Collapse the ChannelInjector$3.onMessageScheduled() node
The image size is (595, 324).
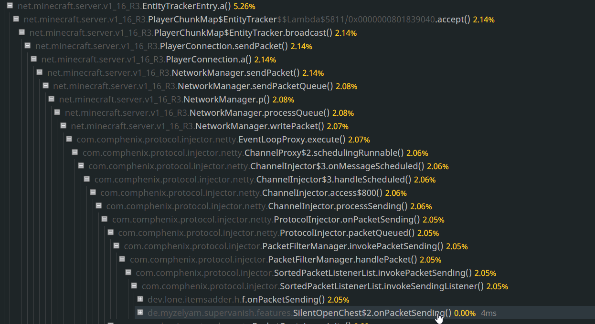(81, 166)
